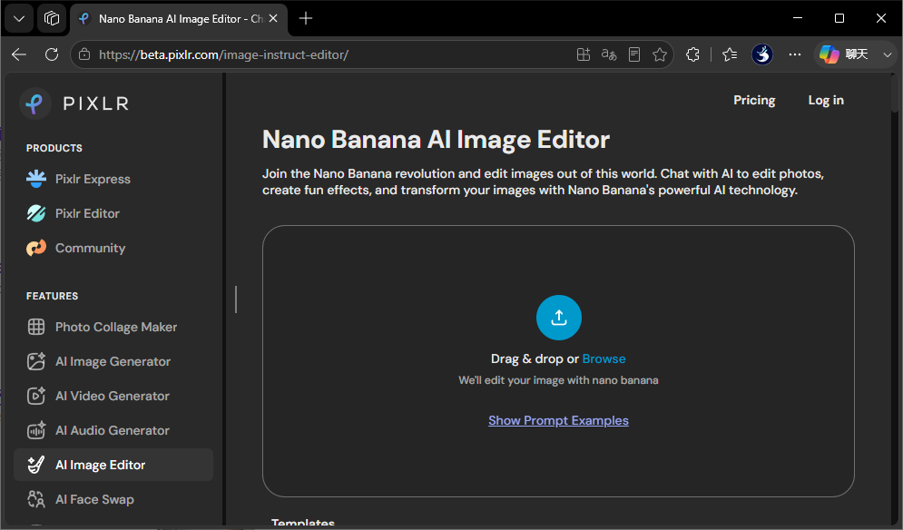Open AI Face Swap feature
The width and height of the screenshot is (903, 530).
pos(81,499)
